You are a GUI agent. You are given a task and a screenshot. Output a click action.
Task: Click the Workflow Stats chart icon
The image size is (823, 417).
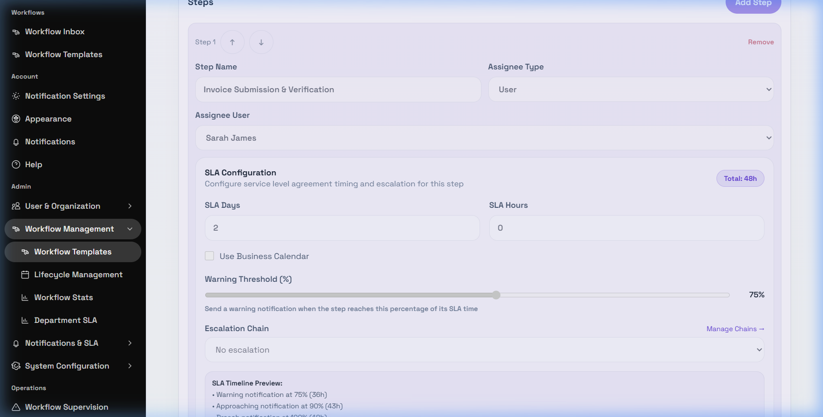click(x=25, y=297)
